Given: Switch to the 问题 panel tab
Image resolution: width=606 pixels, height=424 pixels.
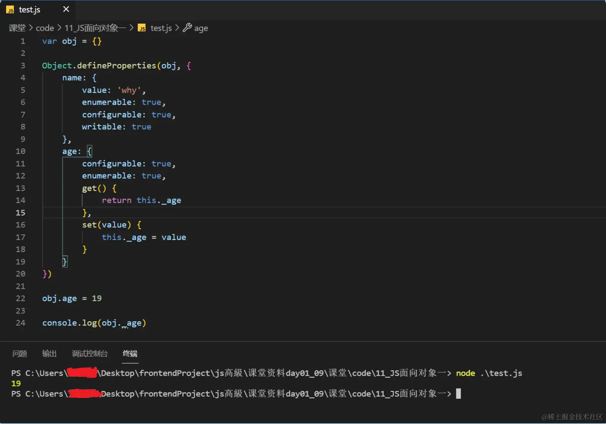Looking at the screenshot, I should click(x=20, y=353).
